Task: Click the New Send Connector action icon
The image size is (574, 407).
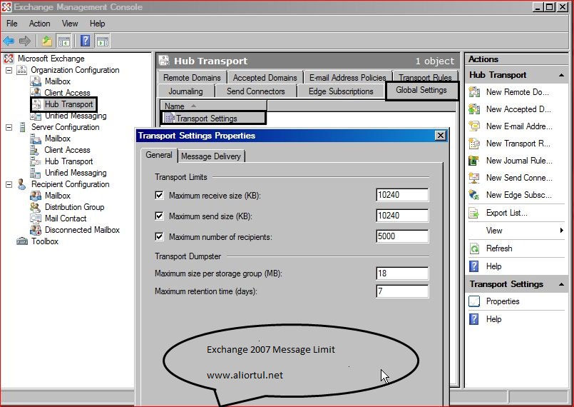Action: point(474,178)
